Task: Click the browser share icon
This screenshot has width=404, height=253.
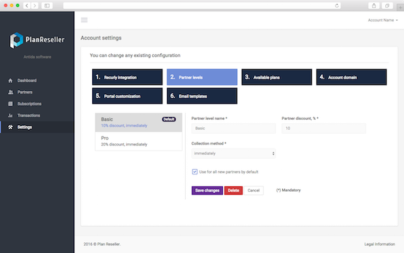Action: [x=374, y=5]
